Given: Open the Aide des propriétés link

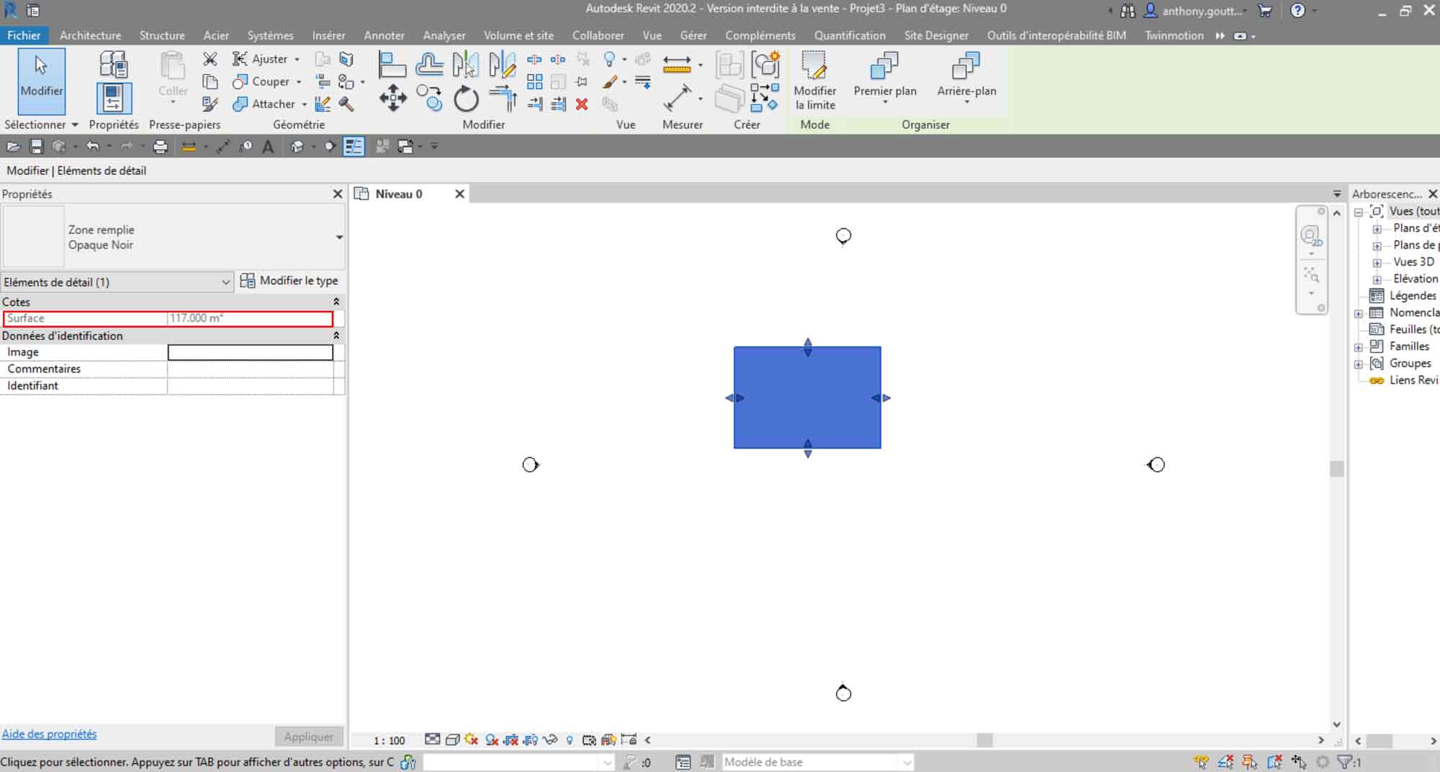Looking at the screenshot, I should 49,734.
